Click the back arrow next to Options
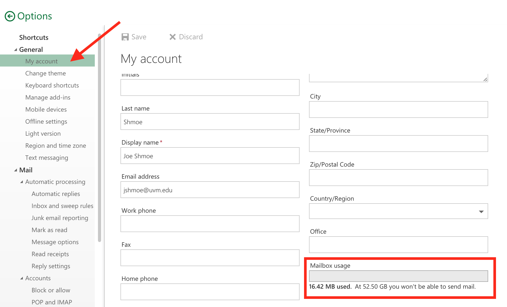507x307 pixels. click(x=9, y=16)
